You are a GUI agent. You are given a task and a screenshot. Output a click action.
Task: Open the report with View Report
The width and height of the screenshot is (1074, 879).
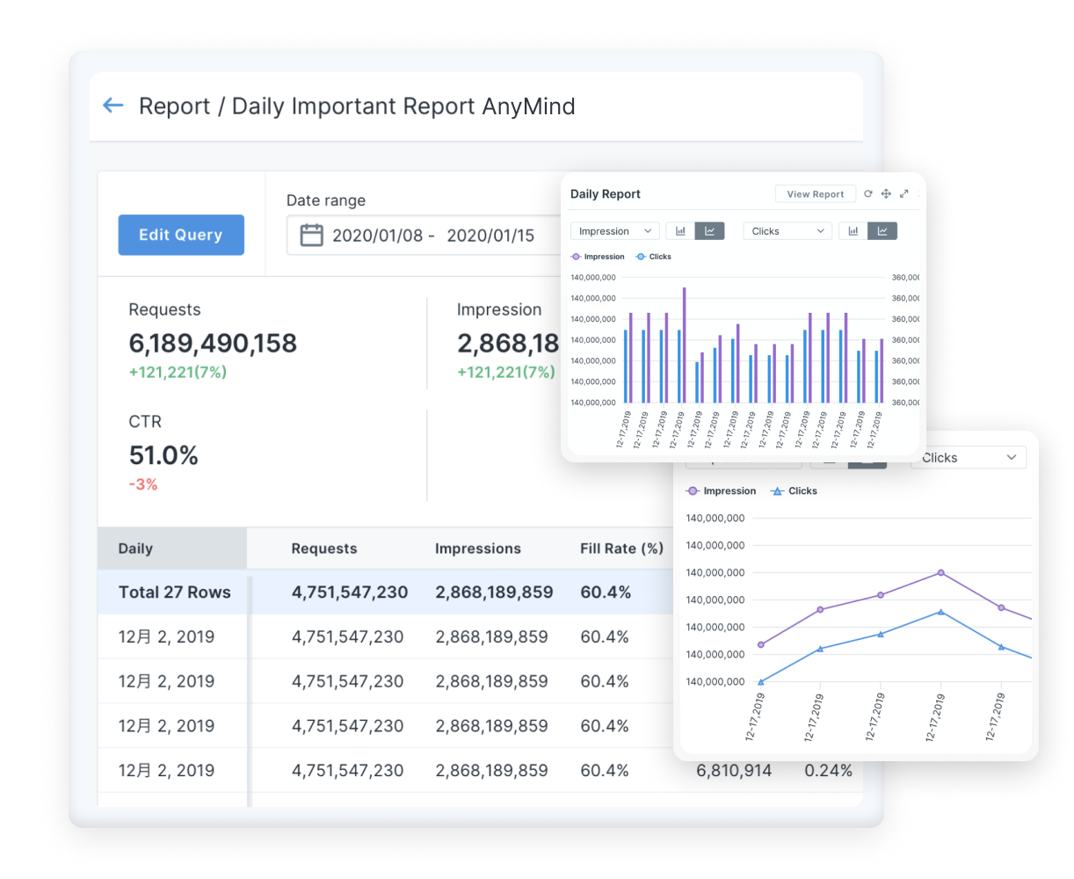click(x=815, y=193)
